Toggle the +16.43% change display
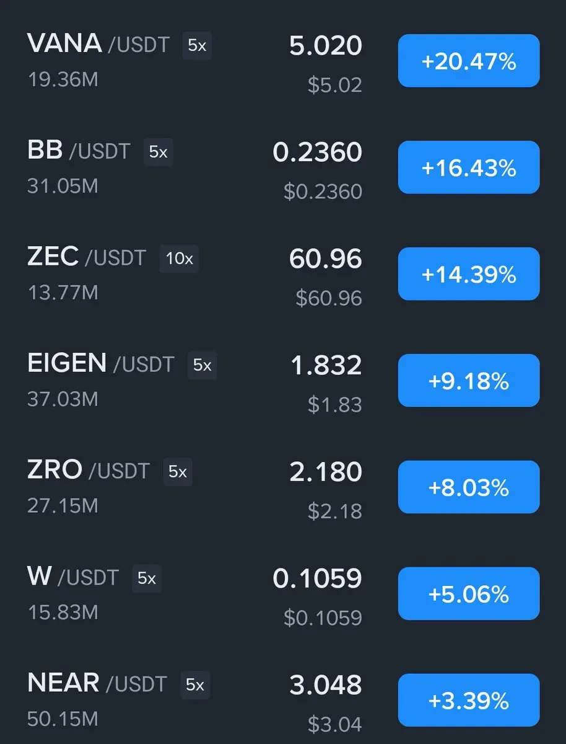Screen dimensions: 566x744 (x=469, y=167)
